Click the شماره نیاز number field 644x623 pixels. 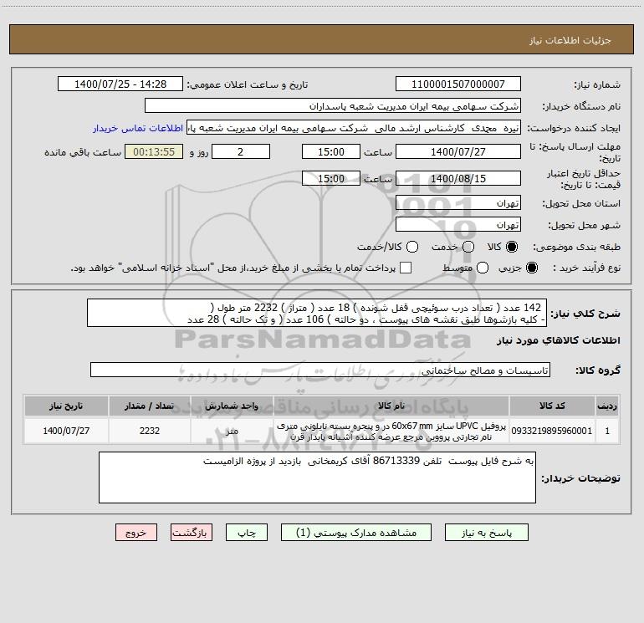[458, 84]
